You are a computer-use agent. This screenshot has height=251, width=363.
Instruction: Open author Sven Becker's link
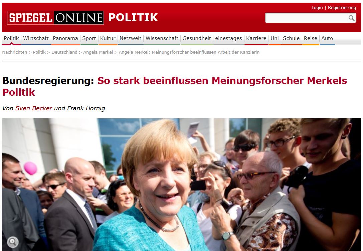pos(34,108)
